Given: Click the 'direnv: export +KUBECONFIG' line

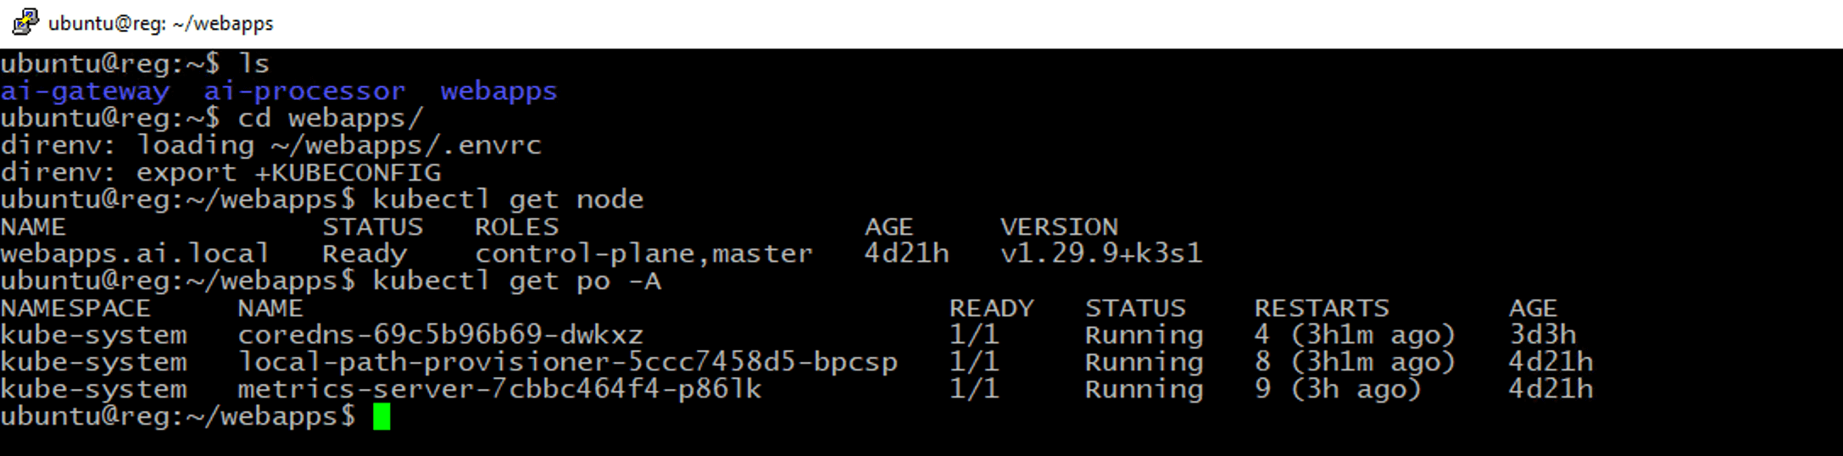Looking at the screenshot, I should point(220,172).
